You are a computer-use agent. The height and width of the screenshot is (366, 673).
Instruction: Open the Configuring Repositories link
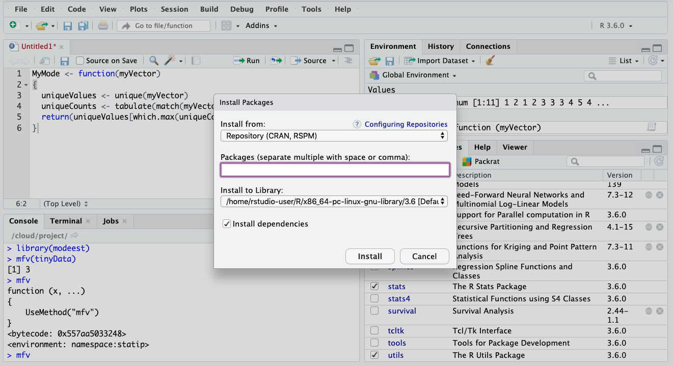tap(406, 124)
